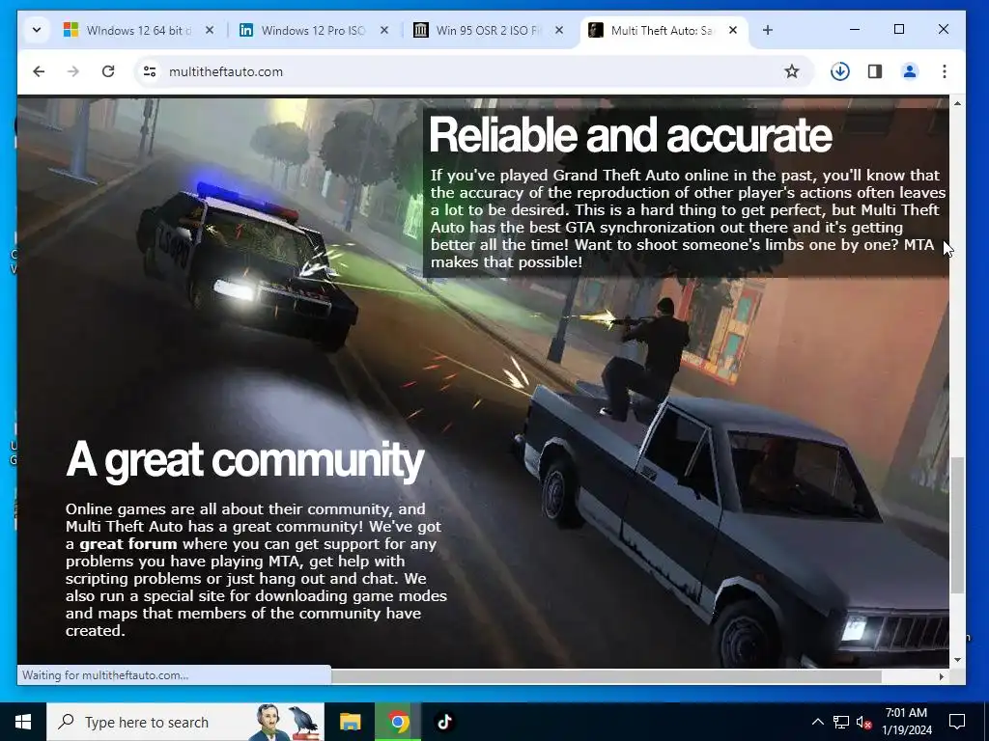Screen dimensions: 989x741
Task: Maximize the Chrome window
Action: pos(899,30)
